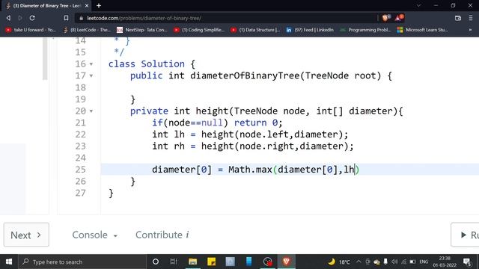Viewport: 479px width, 269px height.
Task: Go back with the browser back arrow
Action: [8, 18]
